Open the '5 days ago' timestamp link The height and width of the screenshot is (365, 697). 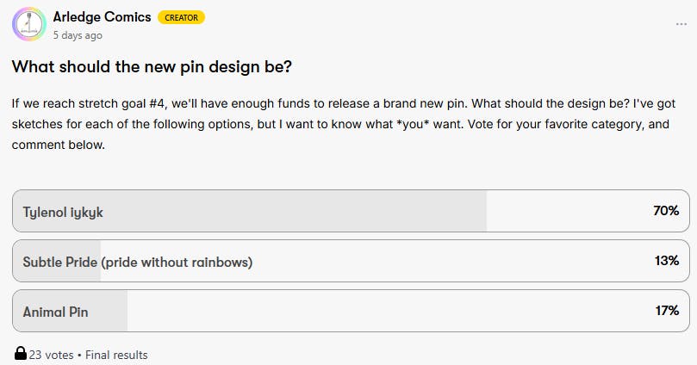click(x=78, y=35)
